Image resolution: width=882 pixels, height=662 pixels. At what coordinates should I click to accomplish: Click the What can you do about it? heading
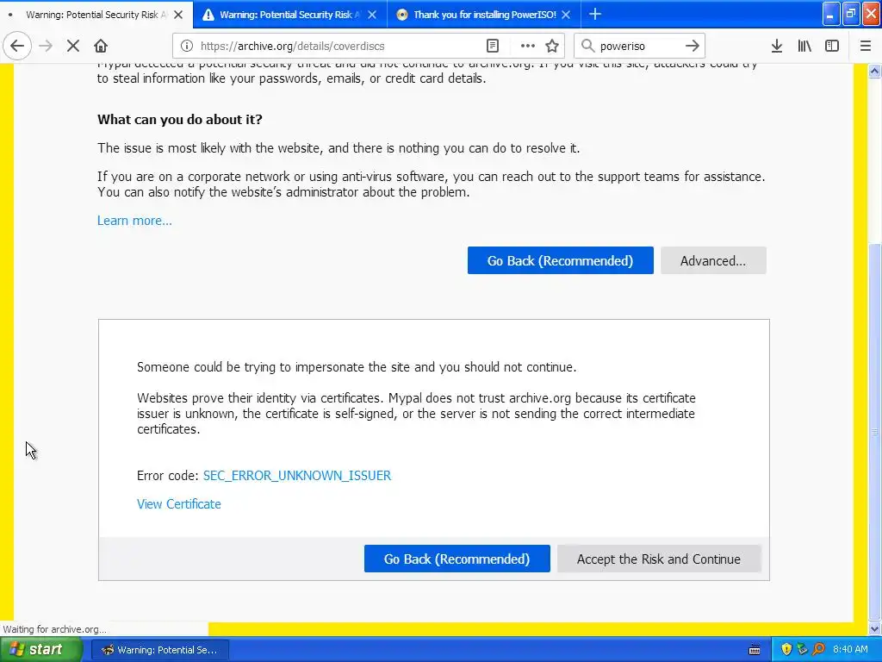click(x=180, y=119)
